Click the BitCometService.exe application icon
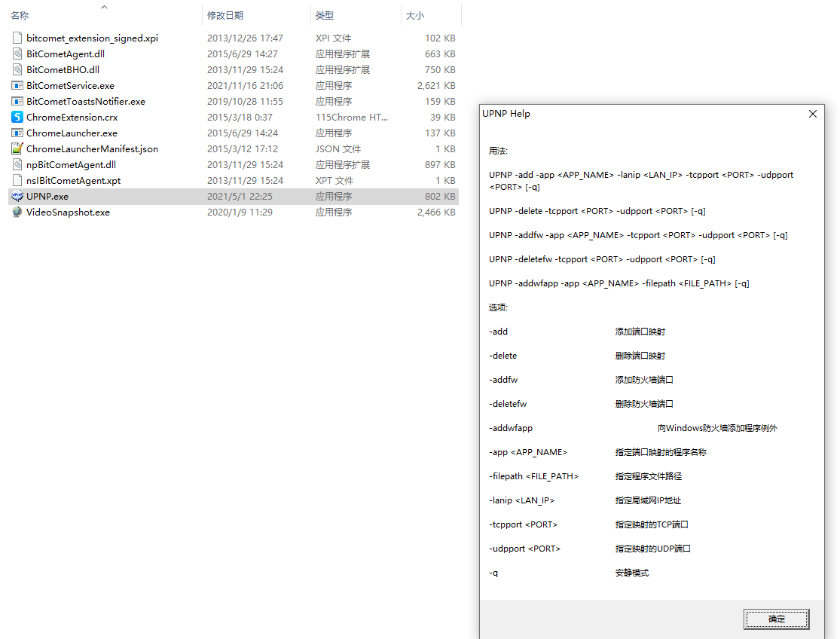 17,86
